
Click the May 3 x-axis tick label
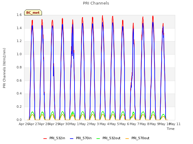[x=94, y=124]
